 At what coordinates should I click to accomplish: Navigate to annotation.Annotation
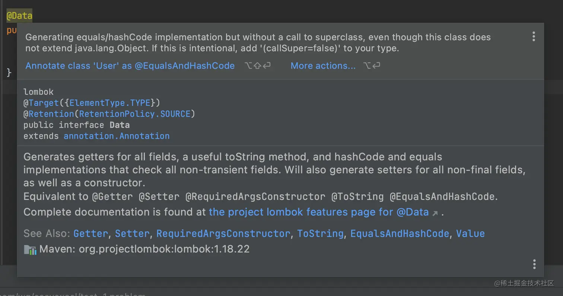117,136
